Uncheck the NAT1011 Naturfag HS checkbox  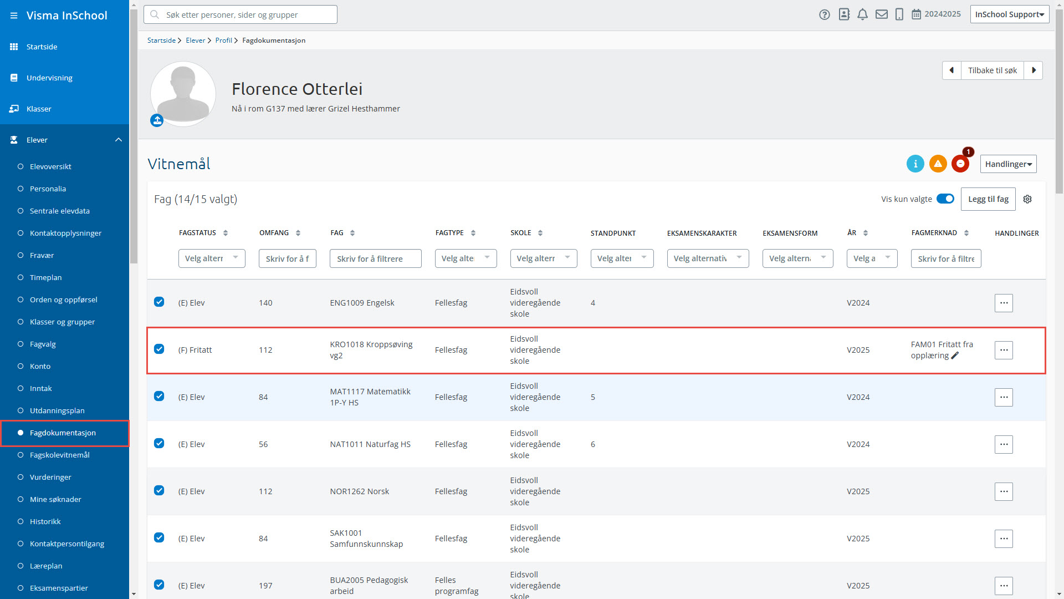coord(159,444)
